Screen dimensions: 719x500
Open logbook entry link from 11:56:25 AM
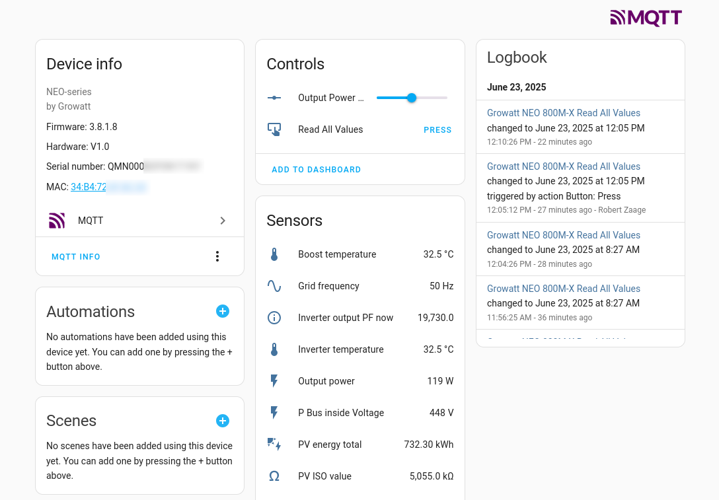point(564,289)
